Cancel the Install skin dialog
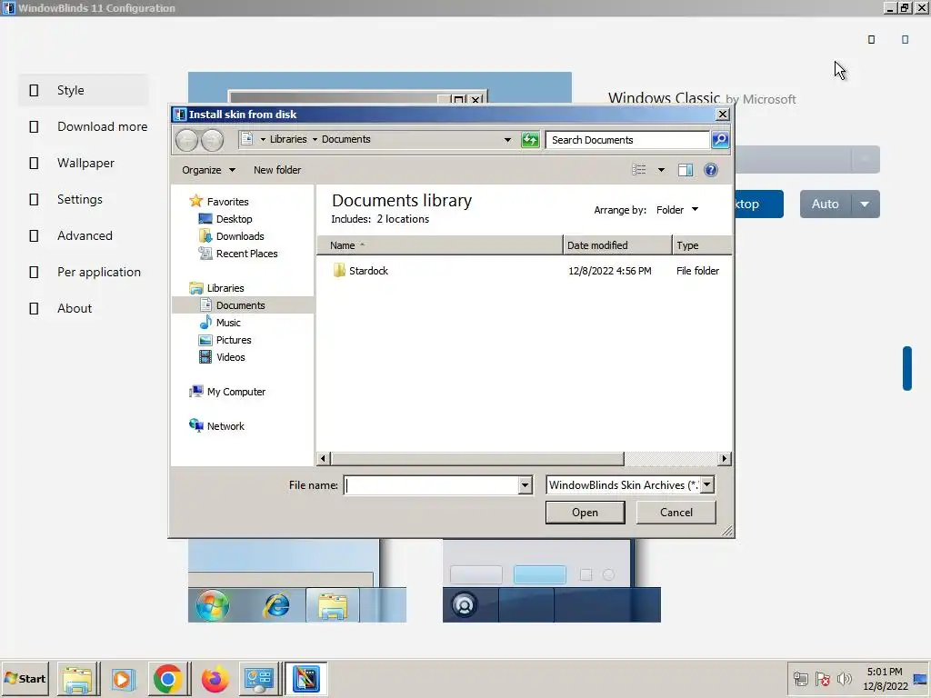The width and height of the screenshot is (931, 698). pyautogui.click(x=676, y=513)
